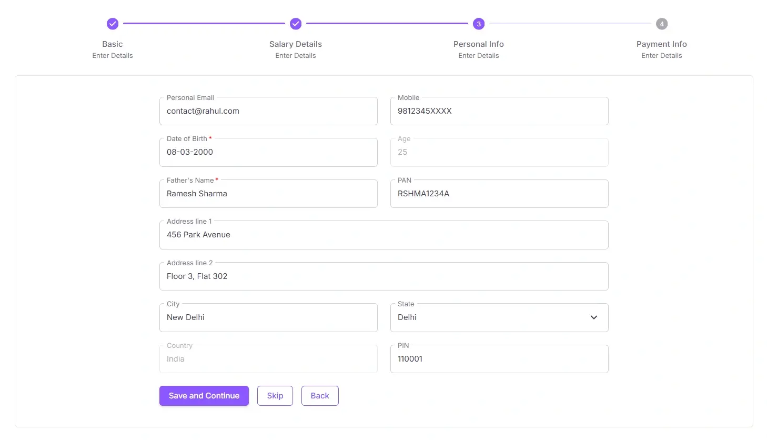Focus the PAN input field
The height and width of the screenshot is (440, 767).
[499, 194]
